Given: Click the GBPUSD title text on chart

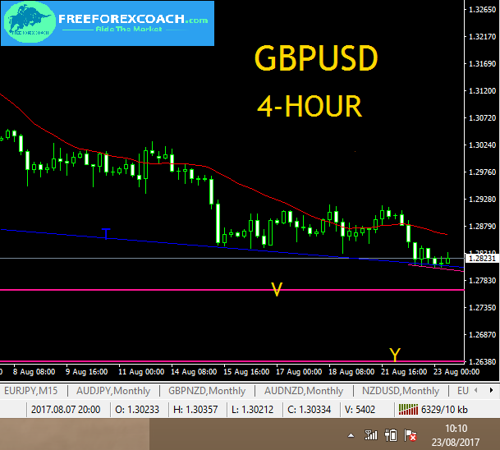Looking at the screenshot, I should pyautogui.click(x=316, y=59).
